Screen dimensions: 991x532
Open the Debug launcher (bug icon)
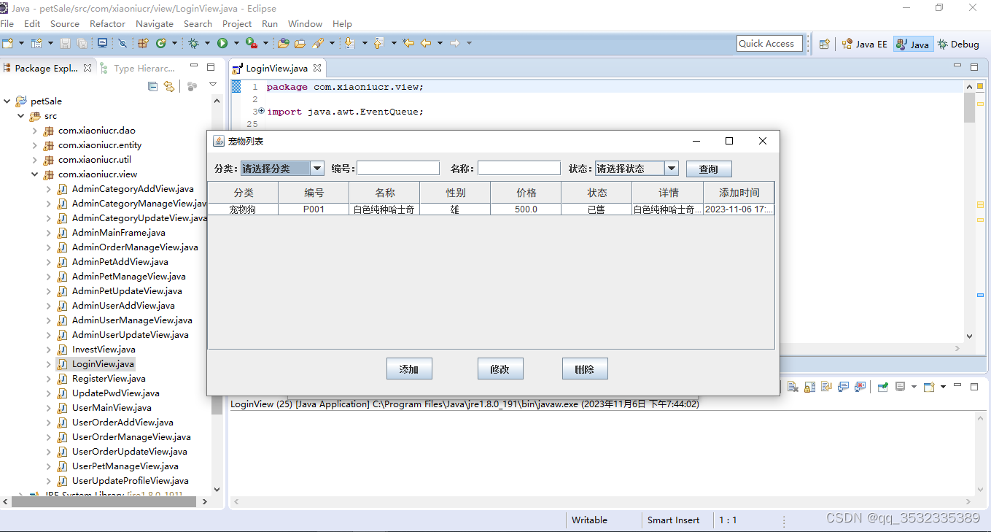pos(195,44)
